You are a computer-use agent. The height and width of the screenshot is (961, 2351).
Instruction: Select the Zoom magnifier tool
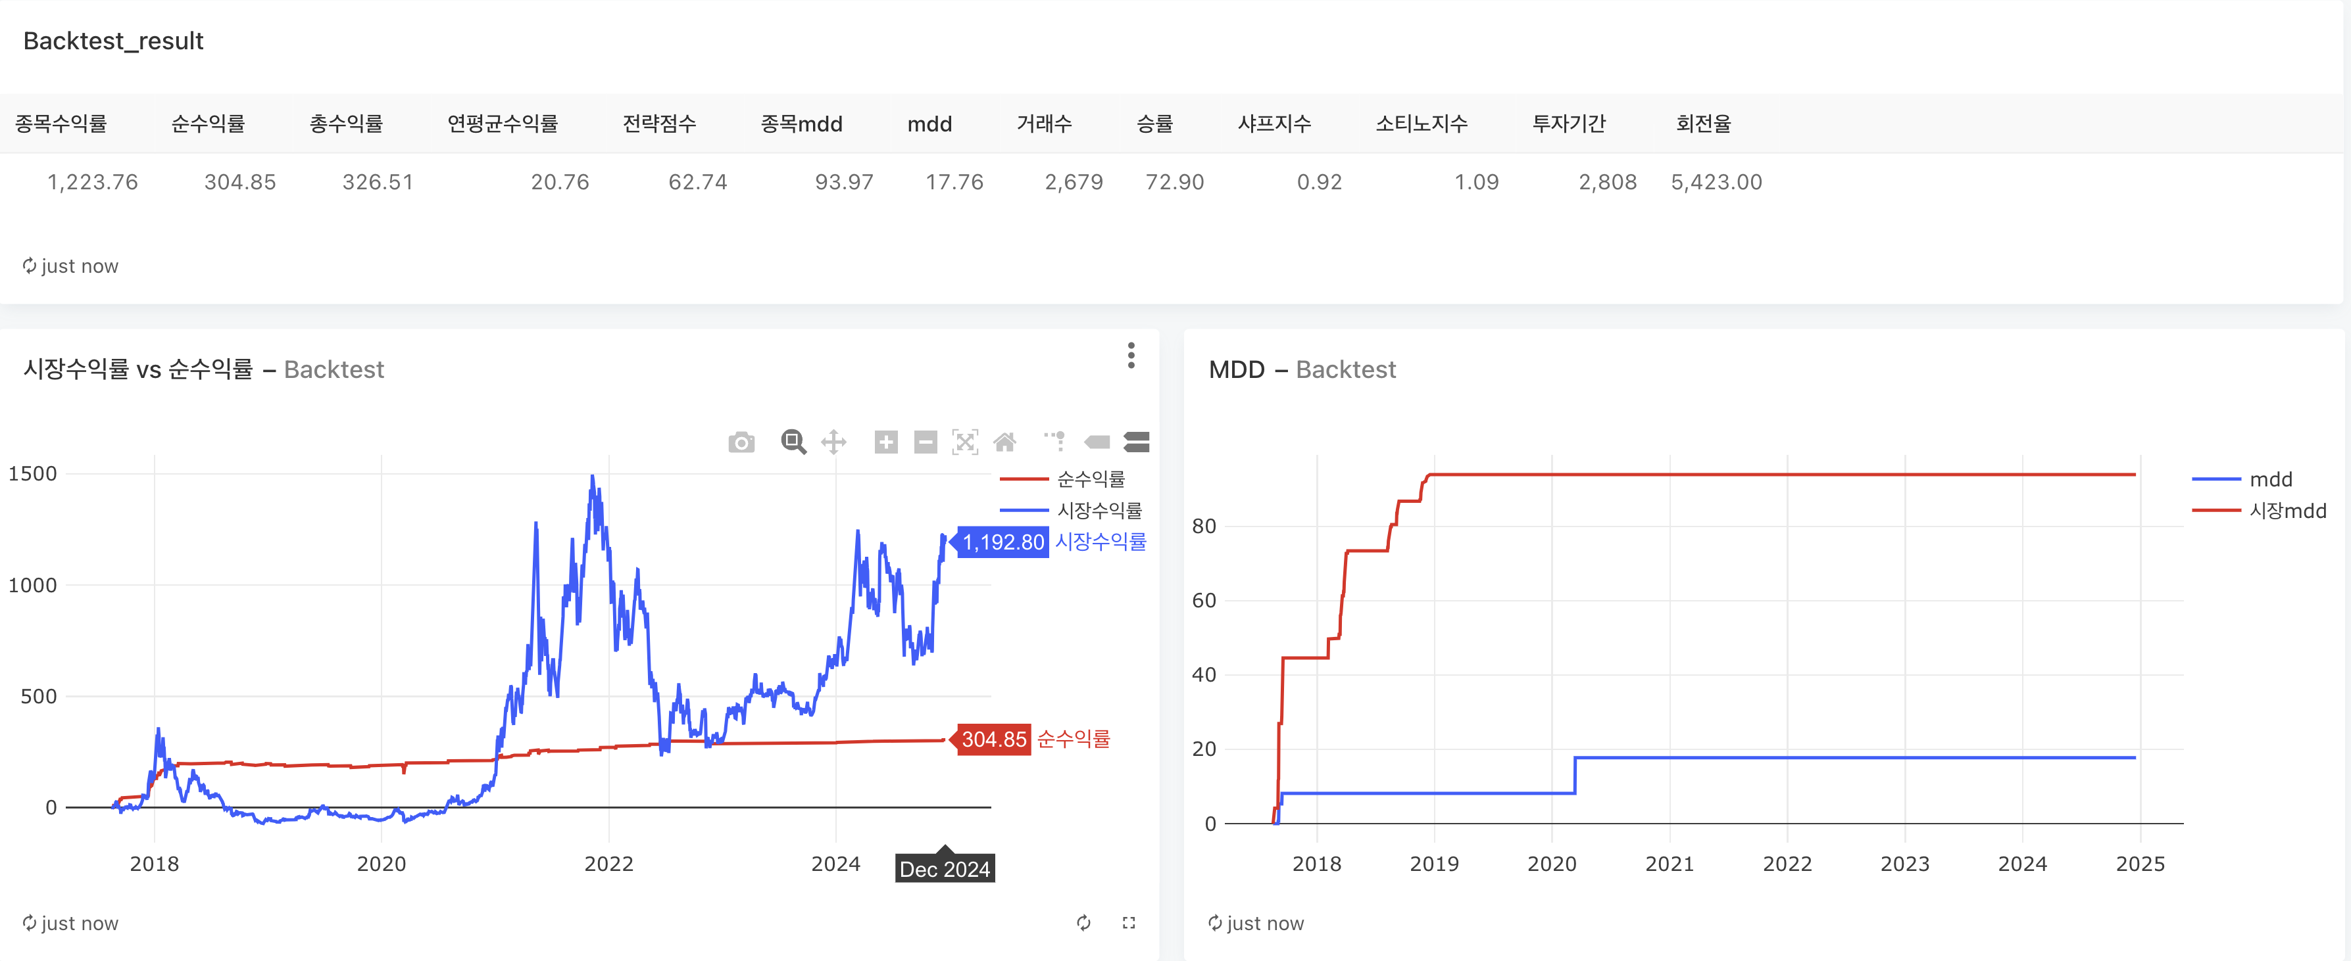pyautogui.click(x=793, y=442)
